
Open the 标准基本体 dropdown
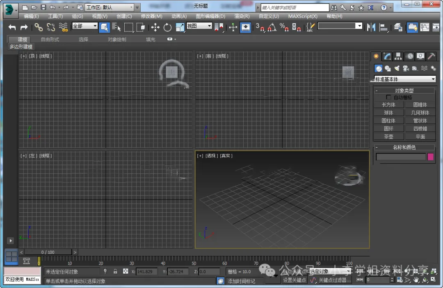[405, 79]
